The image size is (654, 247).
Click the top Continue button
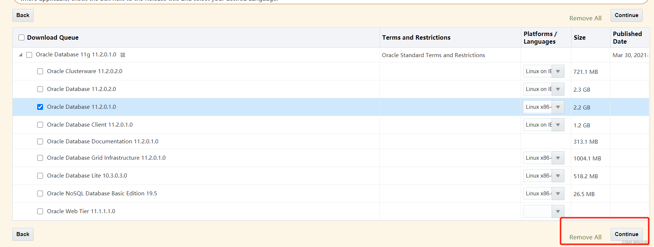tap(626, 15)
